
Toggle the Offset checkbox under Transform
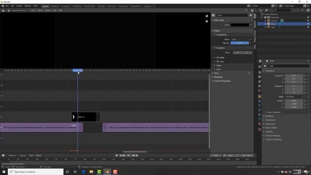(218, 57)
